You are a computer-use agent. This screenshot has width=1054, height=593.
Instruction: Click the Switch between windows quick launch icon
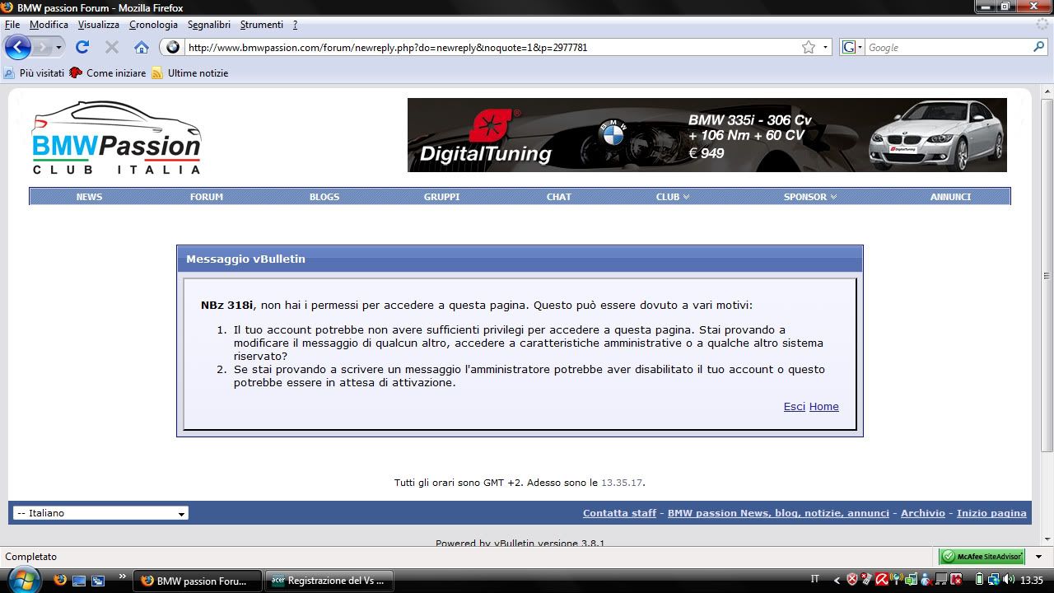pos(98,581)
